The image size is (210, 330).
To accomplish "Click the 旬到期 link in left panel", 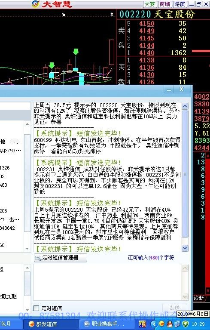I will click(9, 296).
